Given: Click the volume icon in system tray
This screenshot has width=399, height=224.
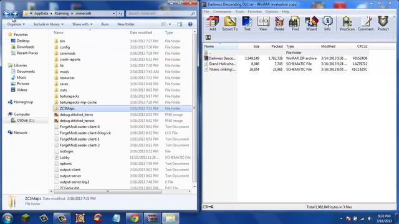Looking at the screenshot, I should coord(369,218).
